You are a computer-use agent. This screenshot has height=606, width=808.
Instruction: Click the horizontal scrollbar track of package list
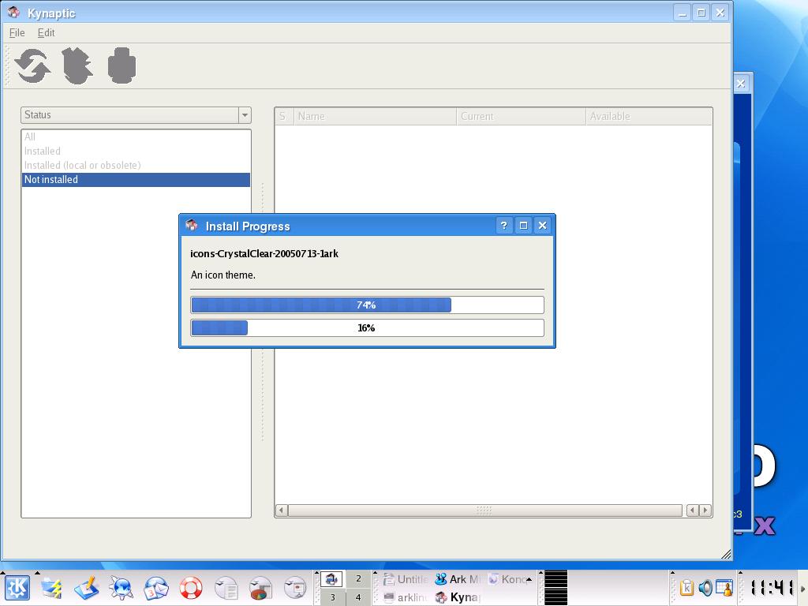(x=485, y=511)
